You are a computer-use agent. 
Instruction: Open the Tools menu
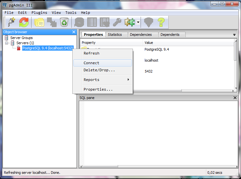[71, 13]
